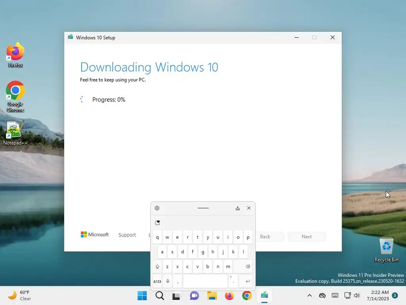Viewport: 406px width, 305px height.
Task: Click the Microsoft logo in Setup window
Action: 95,234
